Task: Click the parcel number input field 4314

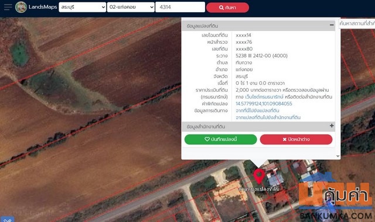Action: point(180,7)
